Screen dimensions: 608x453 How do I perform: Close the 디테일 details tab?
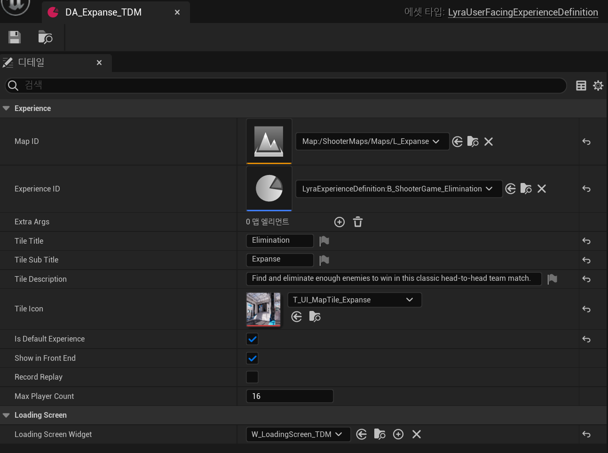pos(99,63)
